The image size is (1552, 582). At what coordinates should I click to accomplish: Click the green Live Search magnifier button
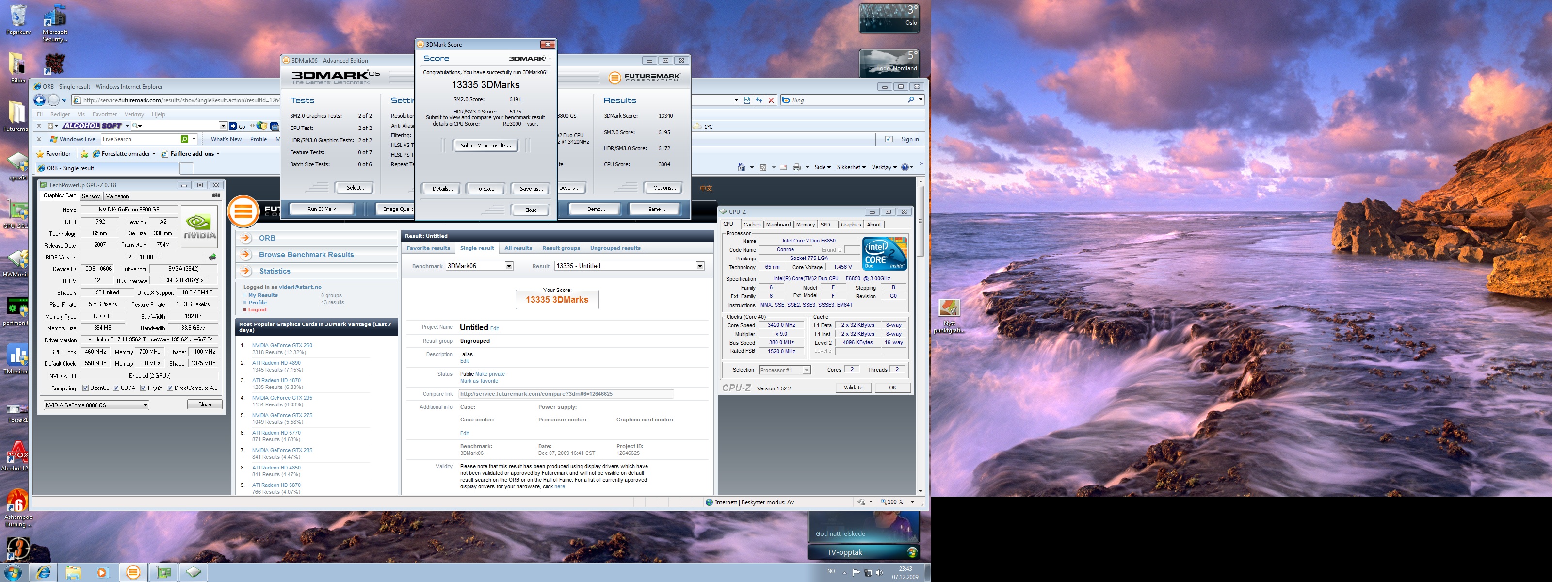(185, 139)
